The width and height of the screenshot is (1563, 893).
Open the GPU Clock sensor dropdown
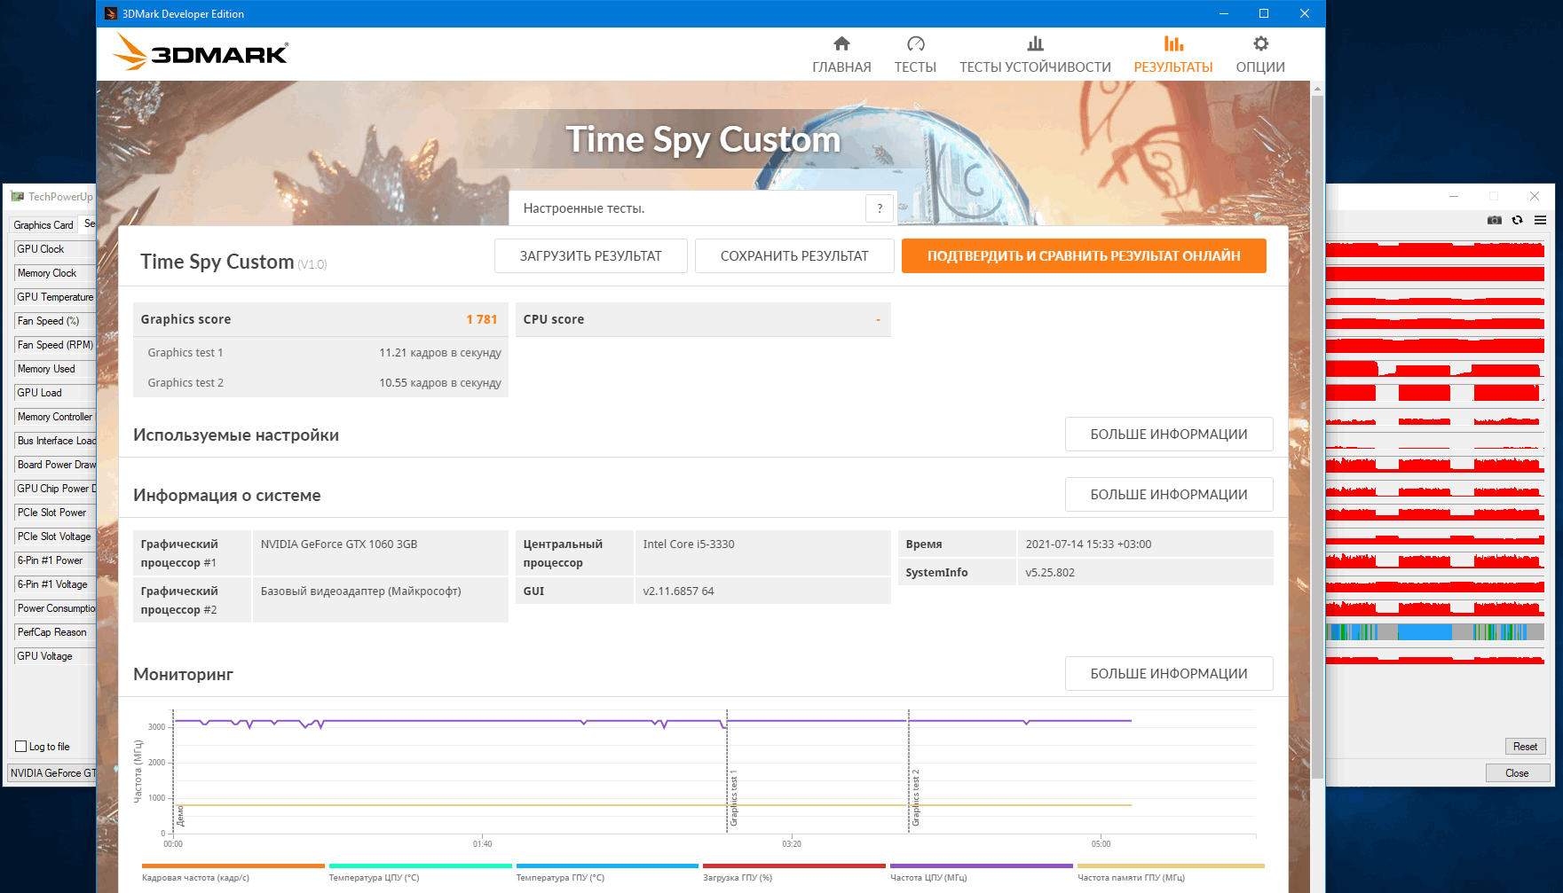54,249
